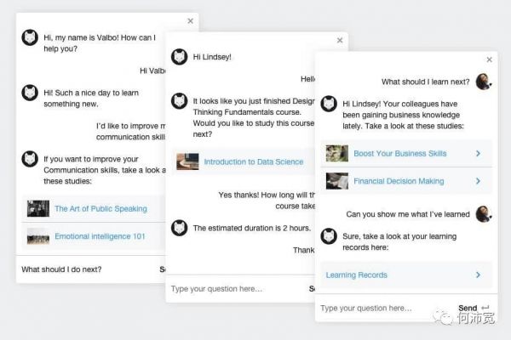Close the left Valbo chat window
This screenshot has width=511, height=340.
coord(190,21)
